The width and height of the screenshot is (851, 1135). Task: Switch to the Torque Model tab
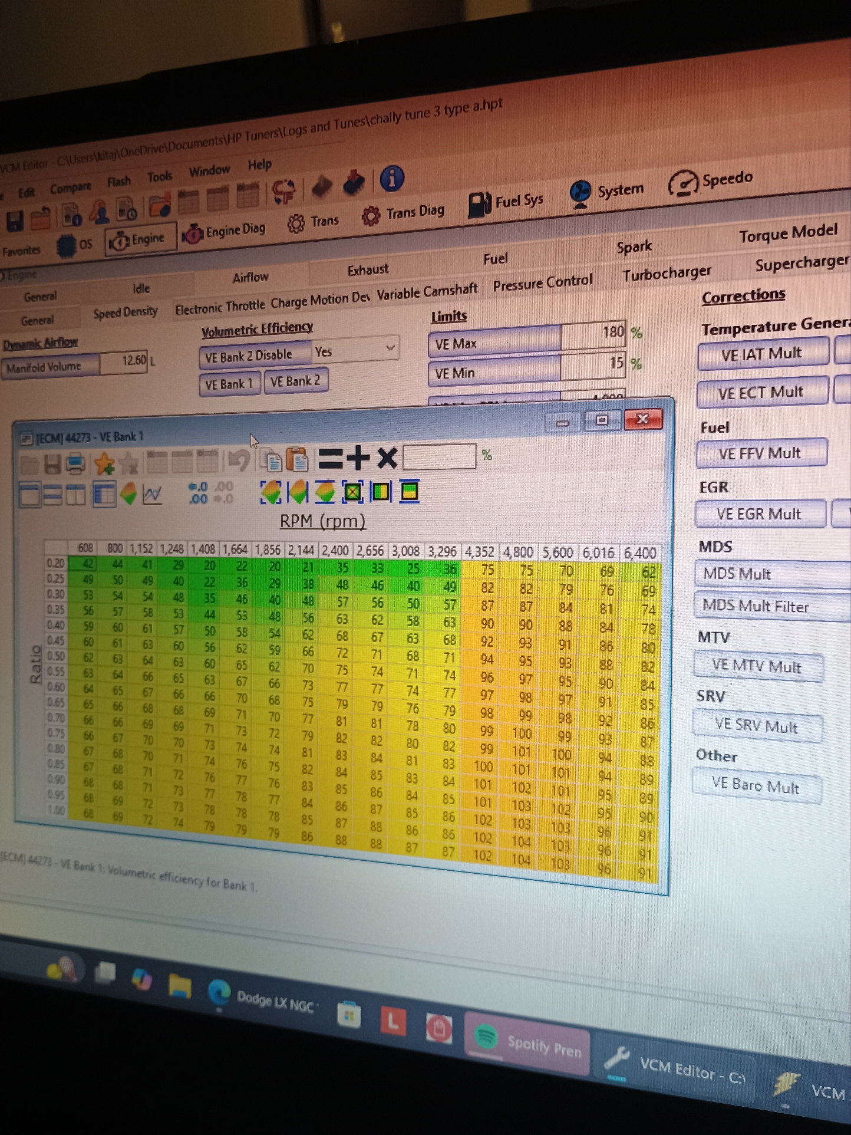[788, 233]
